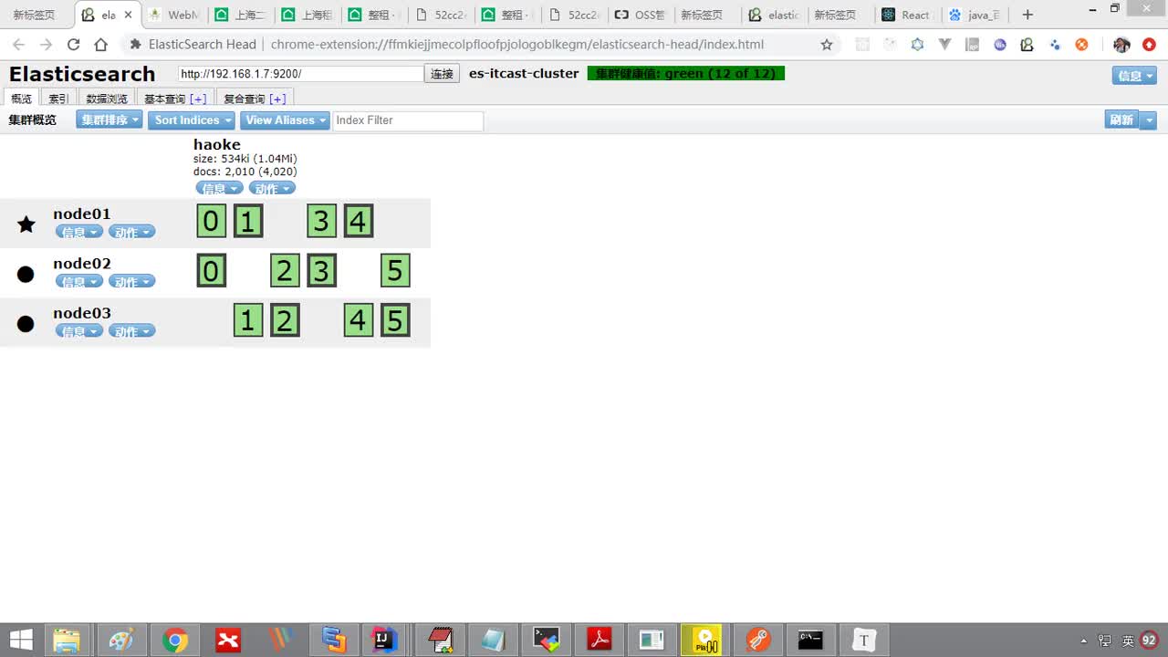1168x657 pixels.
Task: Select shard 2 on node03
Action: click(285, 320)
